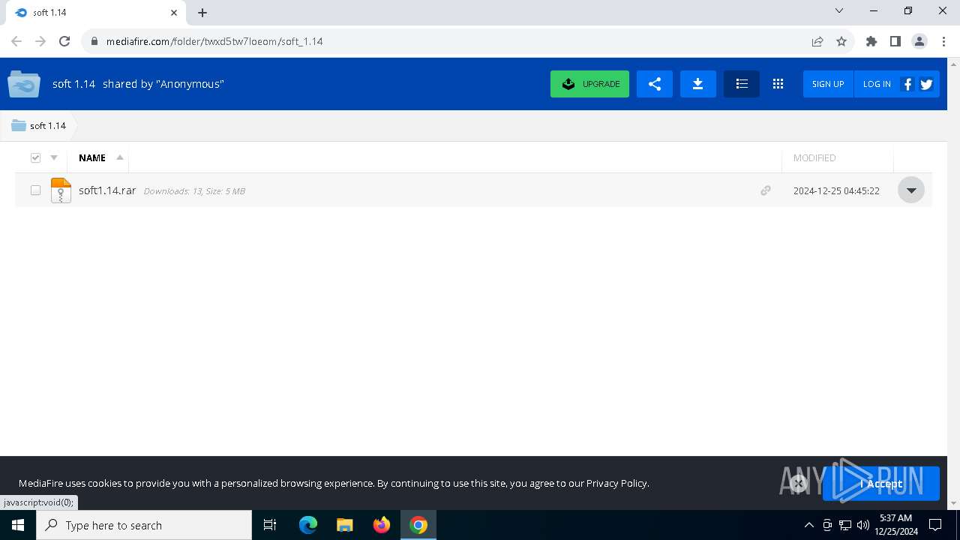Open Chrome three-dot menu
The height and width of the screenshot is (540, 960).
(943, 41)
